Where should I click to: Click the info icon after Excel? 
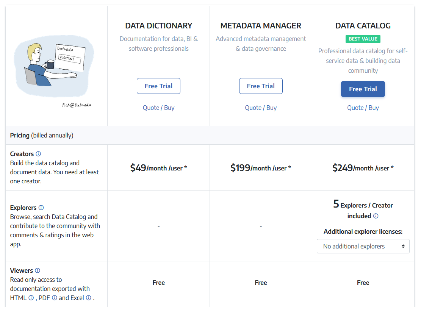[x=89, y=298]
